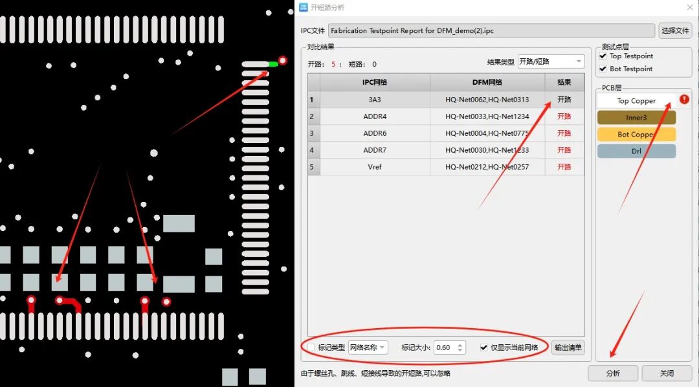
Task: Select the Inner3 layer swatch
Action: (636, 118)
